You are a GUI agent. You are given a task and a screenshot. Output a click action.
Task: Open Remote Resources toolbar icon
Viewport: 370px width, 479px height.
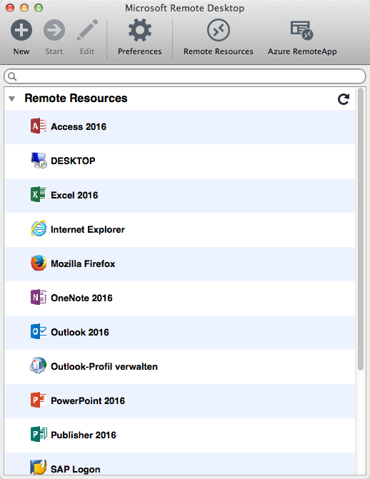tap(219, 30)
